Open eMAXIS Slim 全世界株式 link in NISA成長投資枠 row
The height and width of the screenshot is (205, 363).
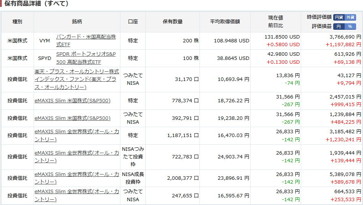tap(77, 178)
